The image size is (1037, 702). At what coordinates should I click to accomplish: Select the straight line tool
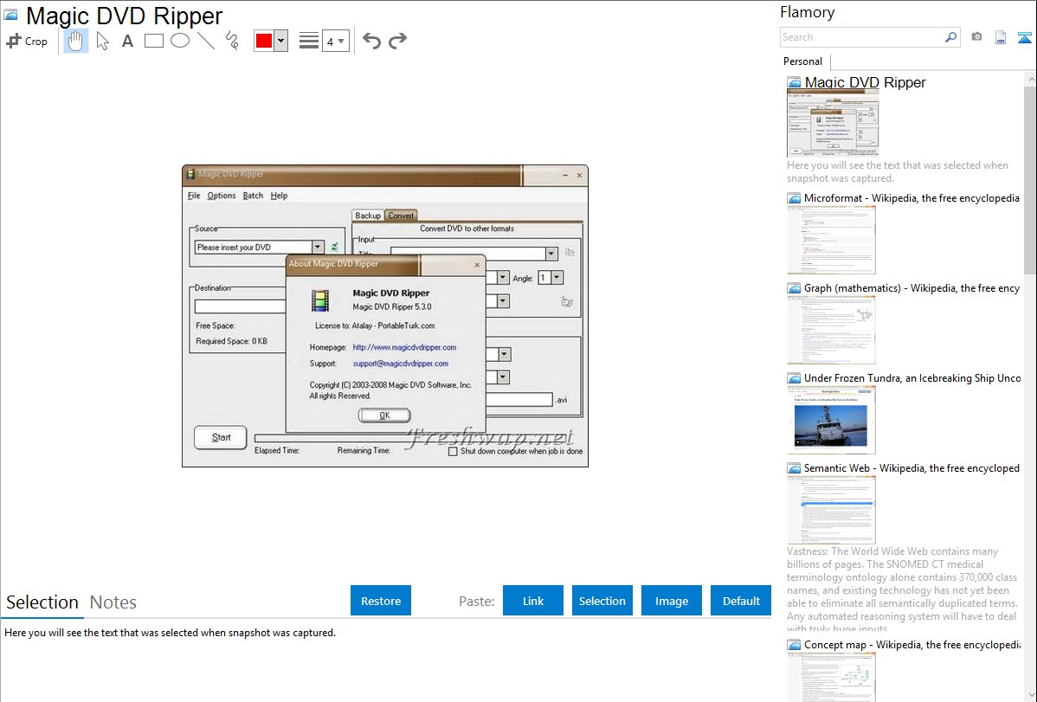[206, 41]
